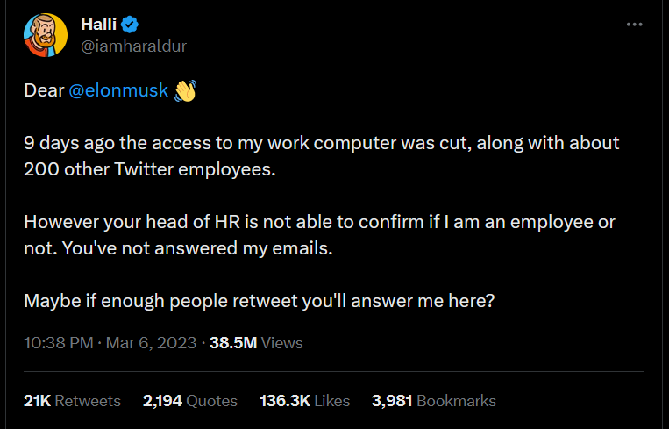The image size is (669, 429).
Task: View the 38.5M Views count
Action: pos(256,343)
